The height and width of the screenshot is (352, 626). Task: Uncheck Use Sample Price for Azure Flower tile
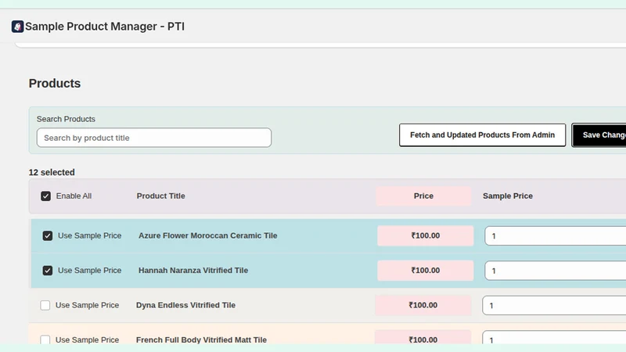click(x=48, y=236)
